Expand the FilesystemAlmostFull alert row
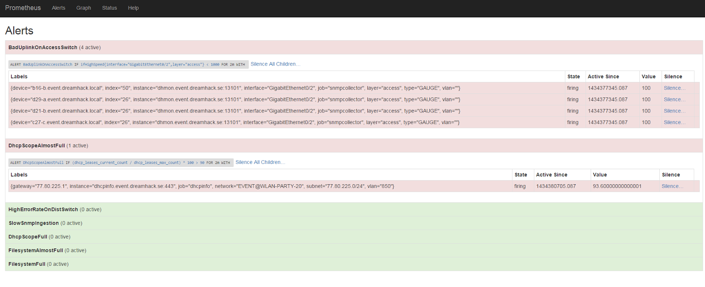705x287 pixels. coord(36,251)
